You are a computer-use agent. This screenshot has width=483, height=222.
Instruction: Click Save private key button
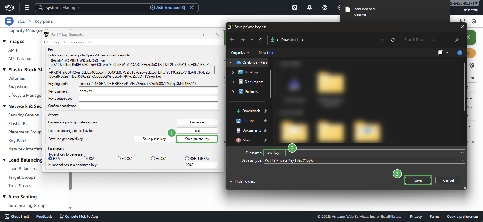pyautogui.click(x=197, y=139)
